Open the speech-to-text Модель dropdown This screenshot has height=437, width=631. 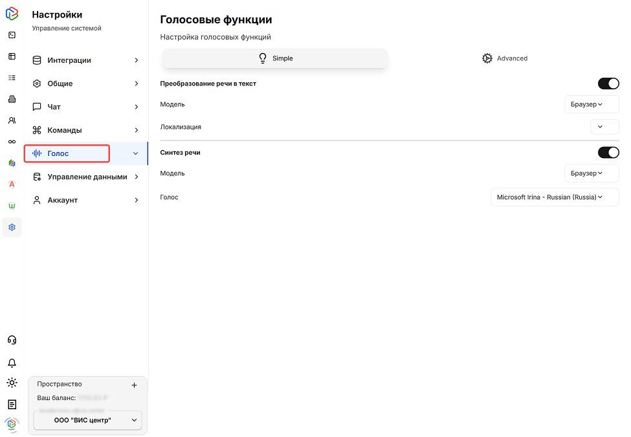coord(592,104)
